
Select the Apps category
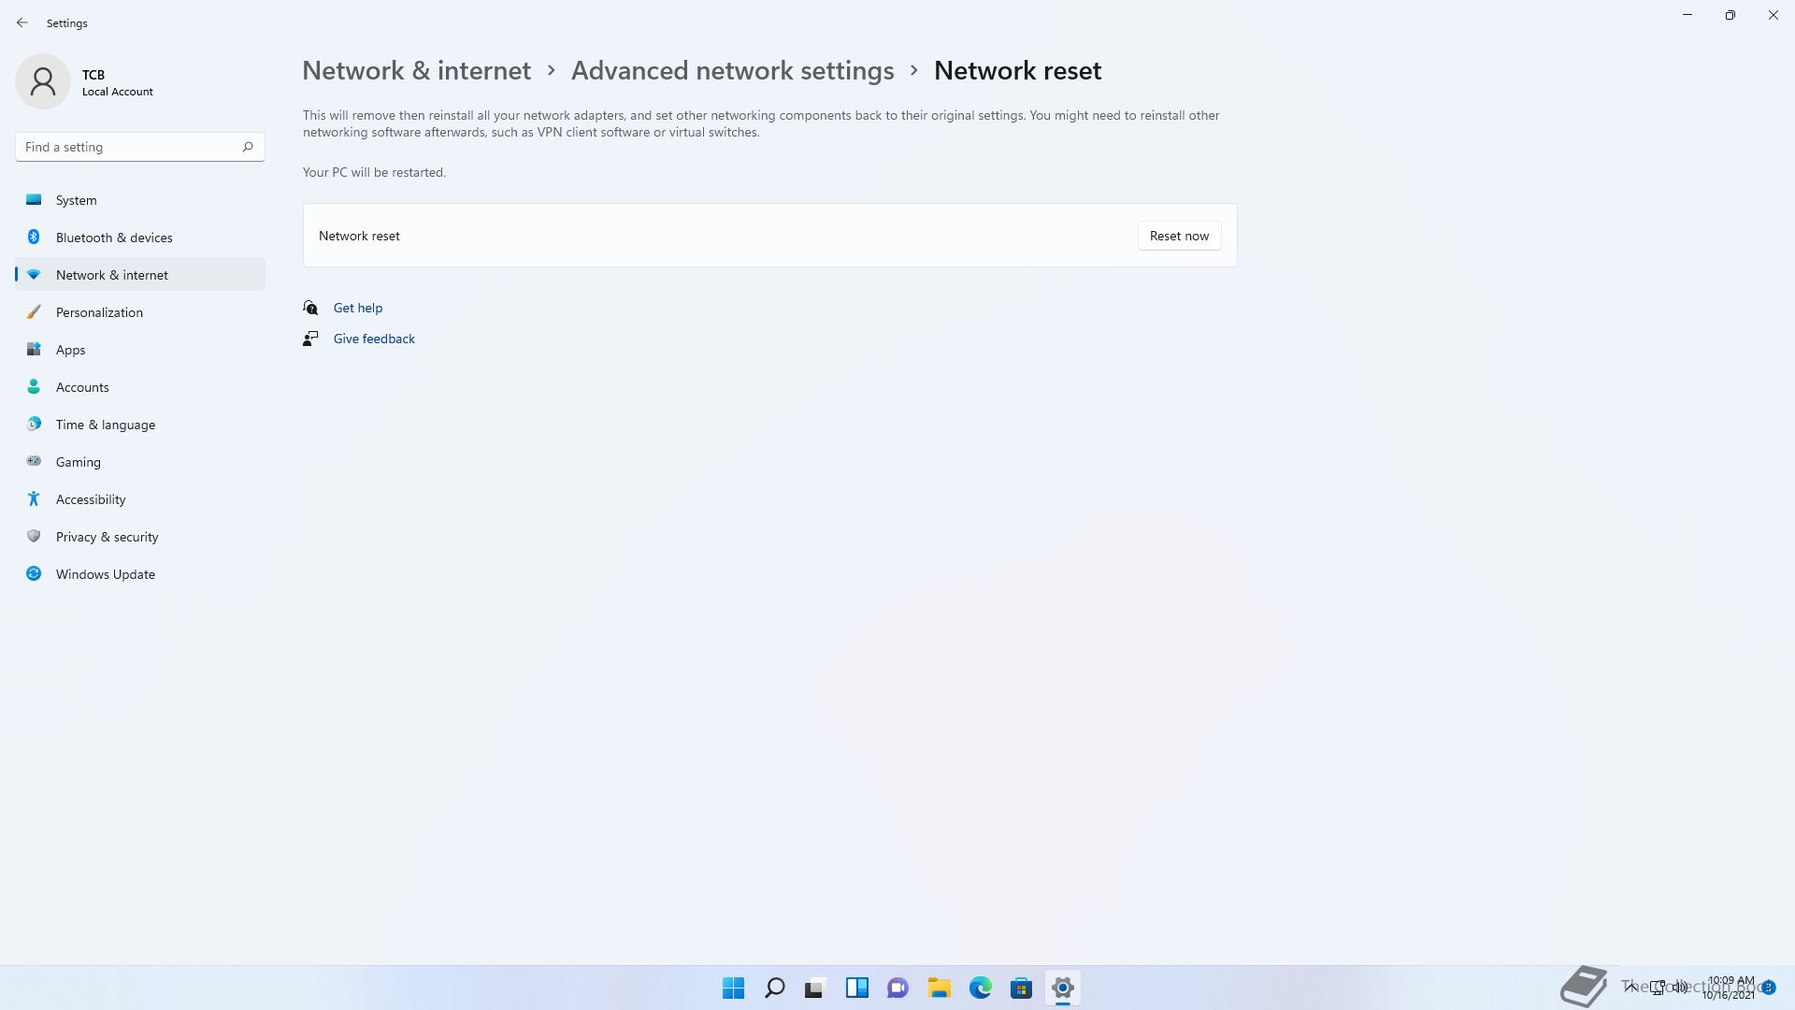pos(140,350)
